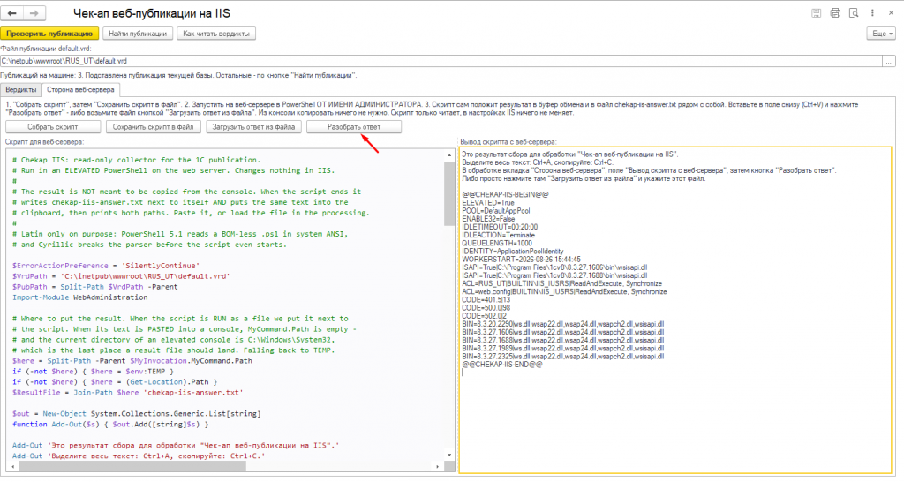The width and height of the screenshot is (904, 482).
Task: Switch to the Вердикты tab
Action: click(x=21, y=90)
